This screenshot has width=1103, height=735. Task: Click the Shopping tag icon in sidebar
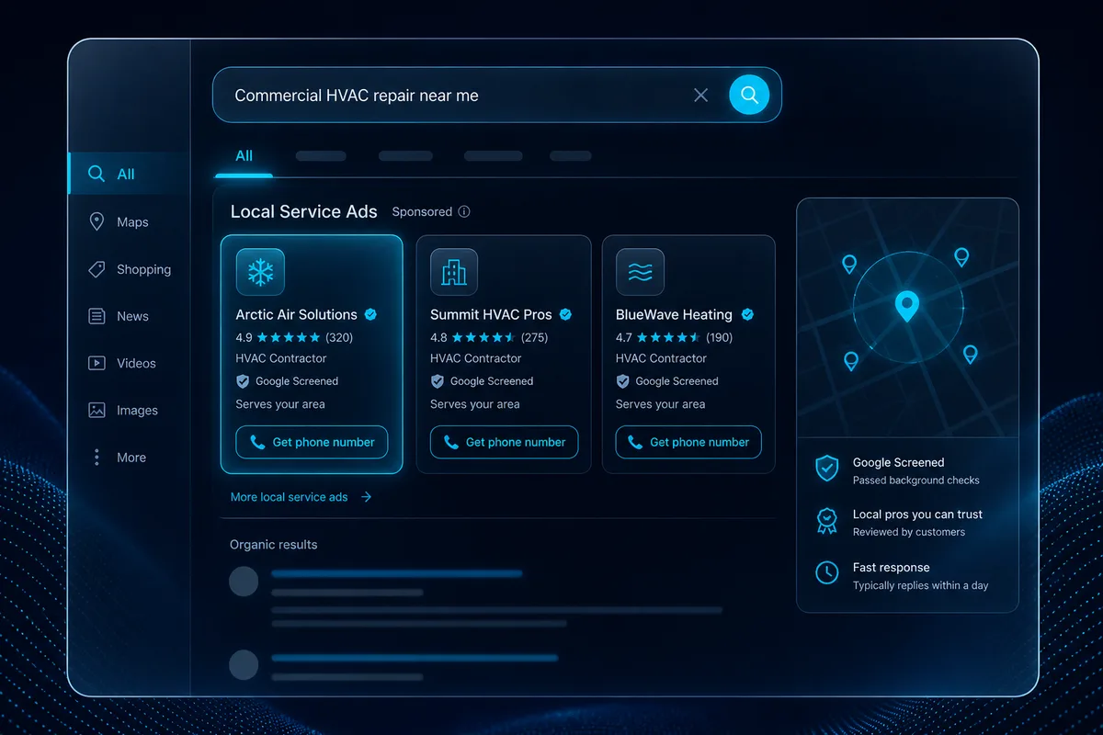coord(97,269)
